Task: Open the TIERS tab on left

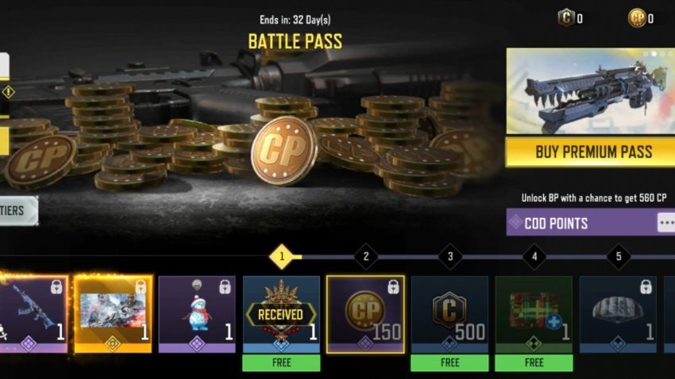Action: pos(18,211)
